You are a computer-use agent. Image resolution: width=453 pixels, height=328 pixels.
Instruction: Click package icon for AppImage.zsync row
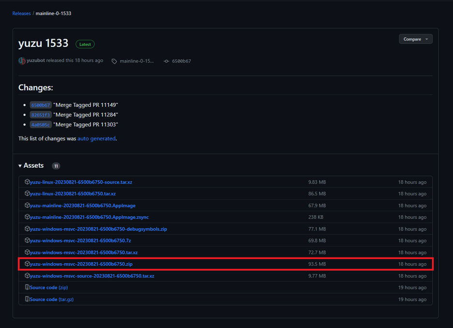click(27, 217)
